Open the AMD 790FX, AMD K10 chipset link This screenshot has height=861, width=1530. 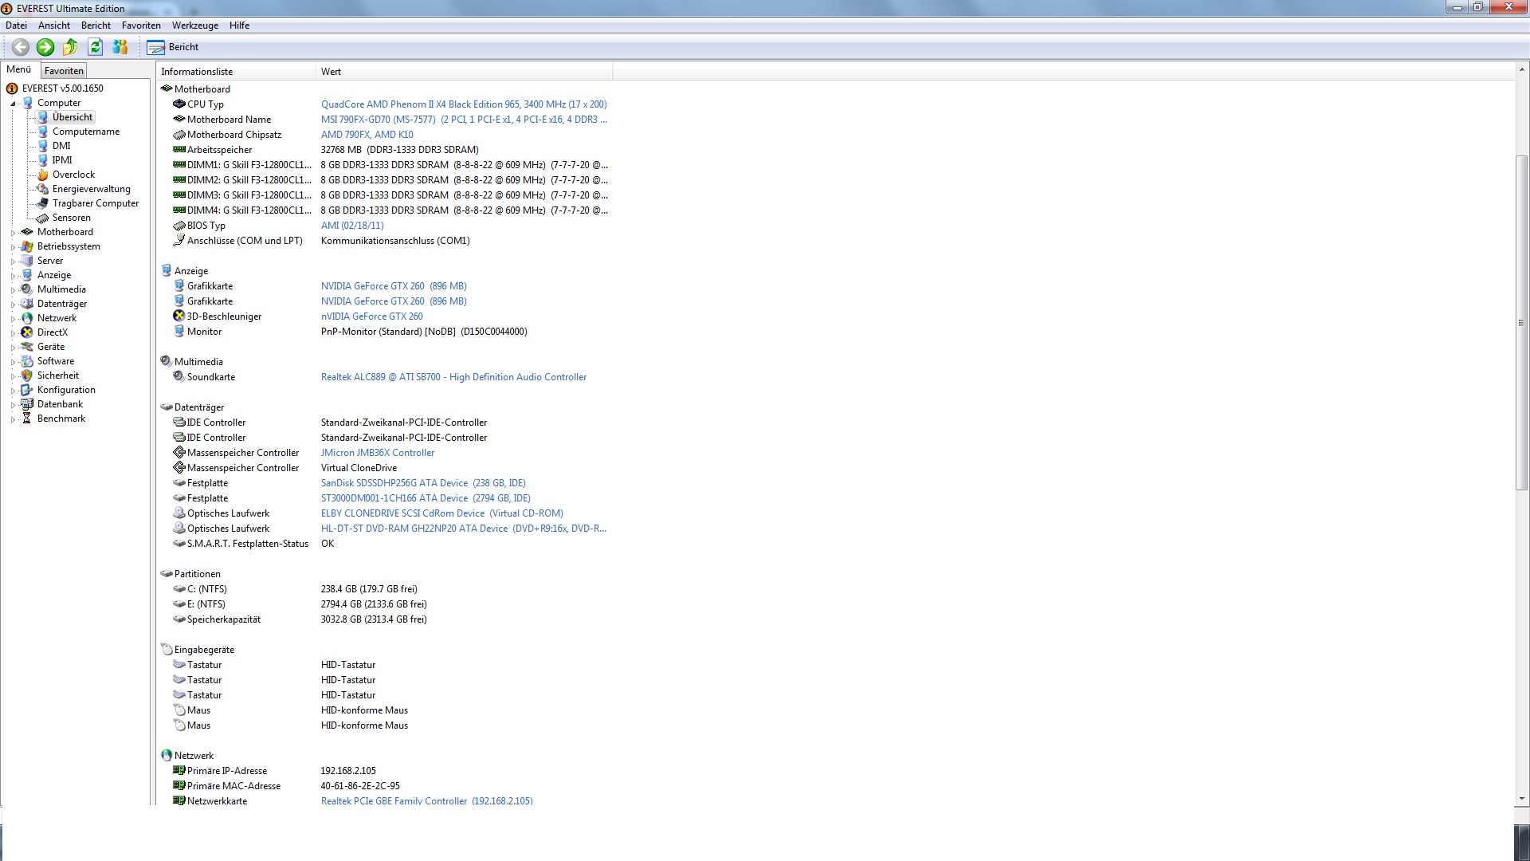point(367,135)
